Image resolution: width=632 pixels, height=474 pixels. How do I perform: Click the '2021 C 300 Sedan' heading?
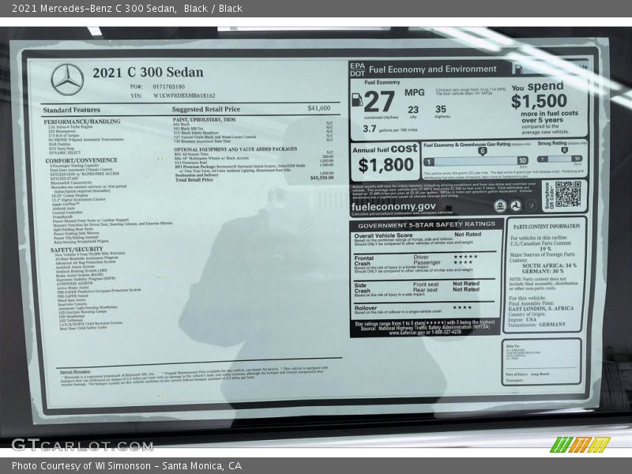[148, 73]
